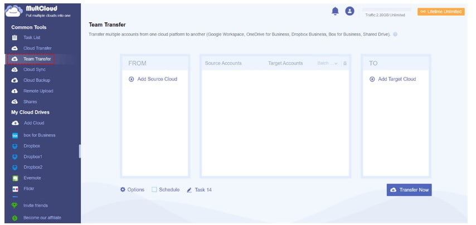
Task: Click the delete trash icon in accounts header
Action: click(345, 63)
